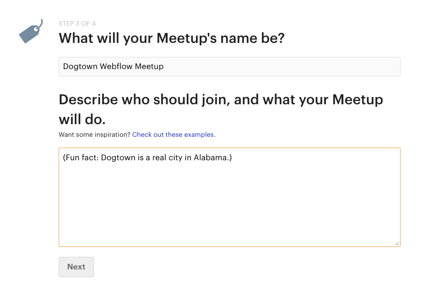Click the 'Want some inspiration?' text

pos(95,135)
